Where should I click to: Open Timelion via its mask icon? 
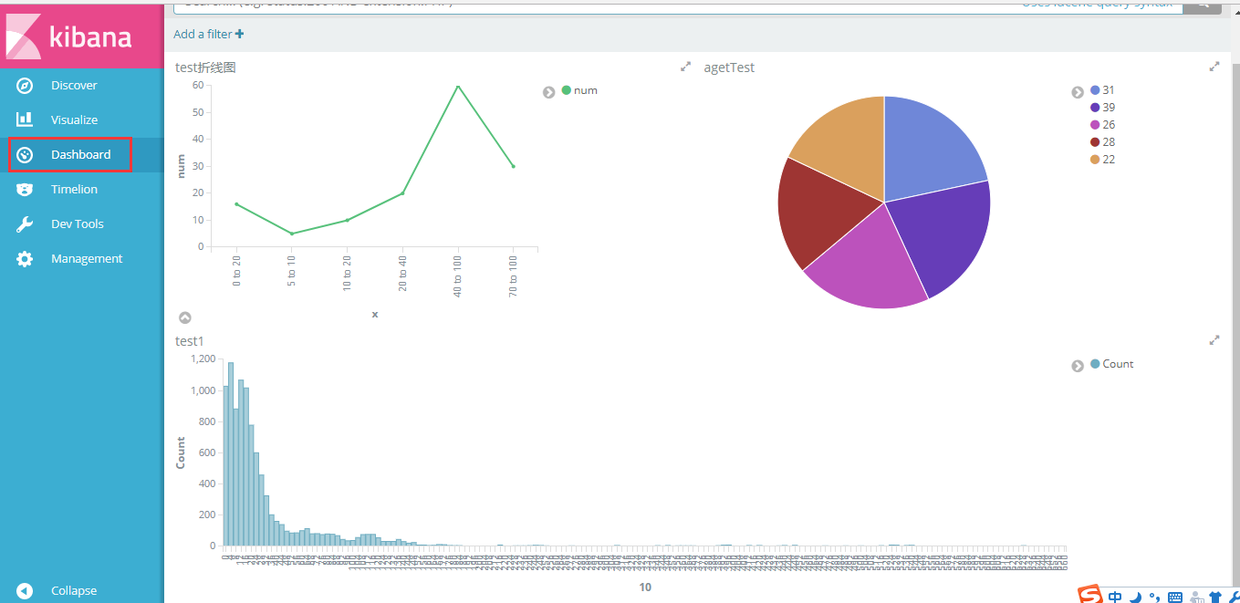[25, 189]
